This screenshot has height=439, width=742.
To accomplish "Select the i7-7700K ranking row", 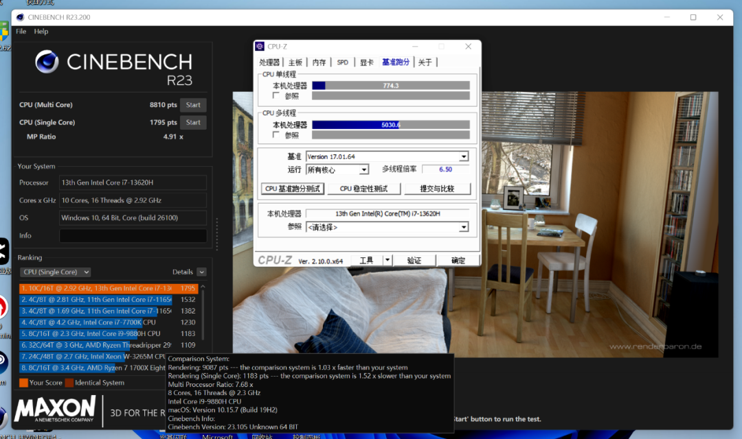I will 109,322.
